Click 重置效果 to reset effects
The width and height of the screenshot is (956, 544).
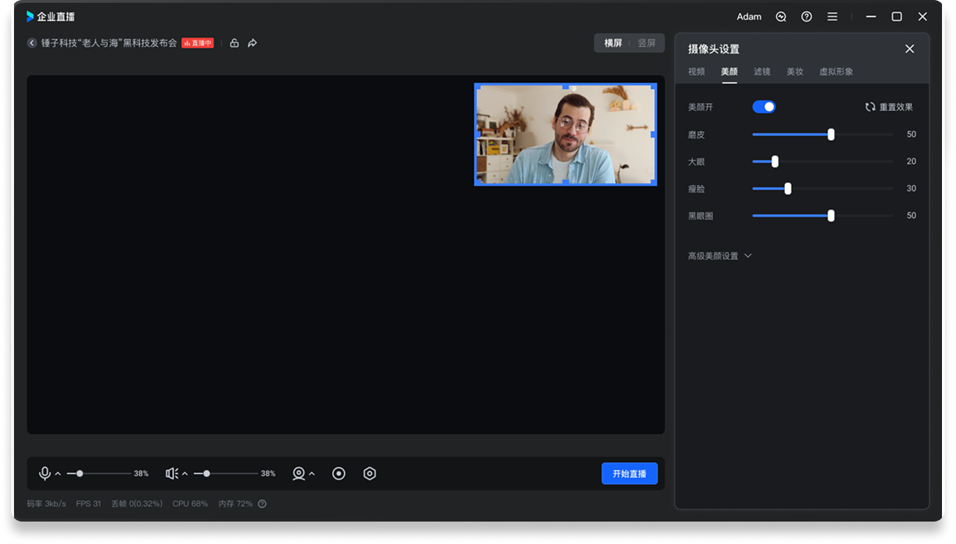click(x=889, y=107)
